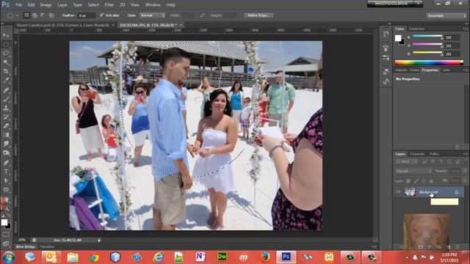The width and height of the screenshot is (470, 264).
Task: Select the Eraser tool
Action: tap(6, 125)
